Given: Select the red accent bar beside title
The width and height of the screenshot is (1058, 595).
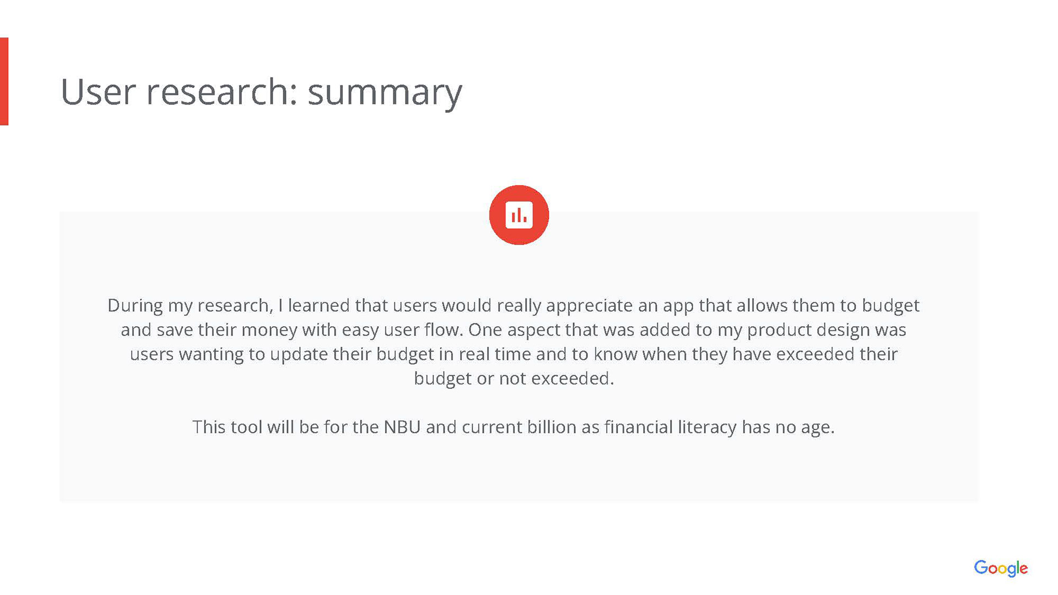Looking at the screenshot, I should click(x=4, y=82).
